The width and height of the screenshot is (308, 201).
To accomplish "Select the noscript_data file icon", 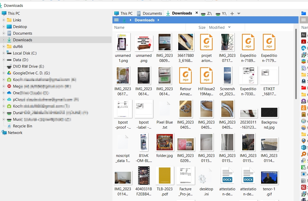I will (x=123, y=142).
